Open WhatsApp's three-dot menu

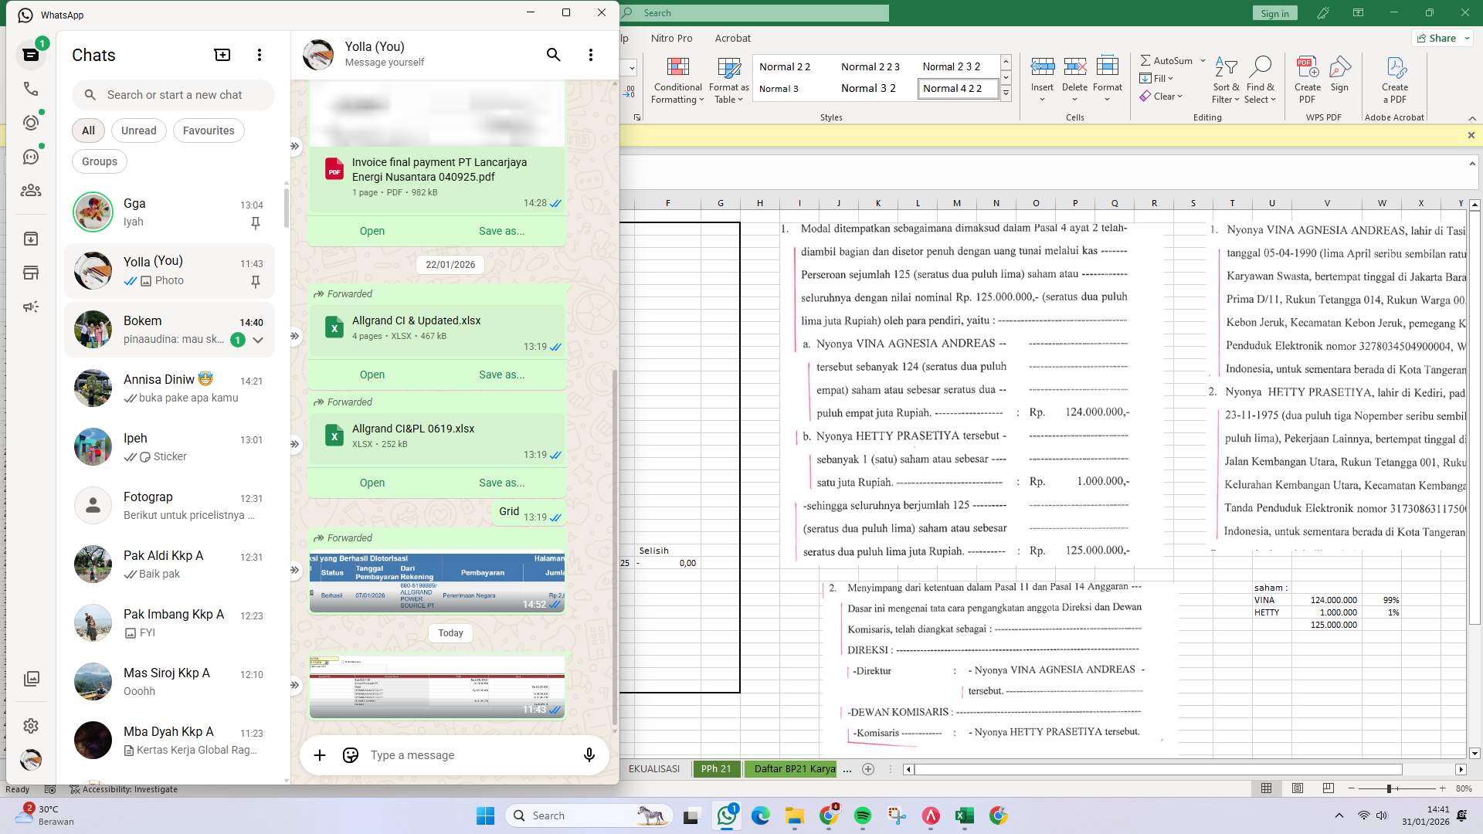tap(260, 55)
